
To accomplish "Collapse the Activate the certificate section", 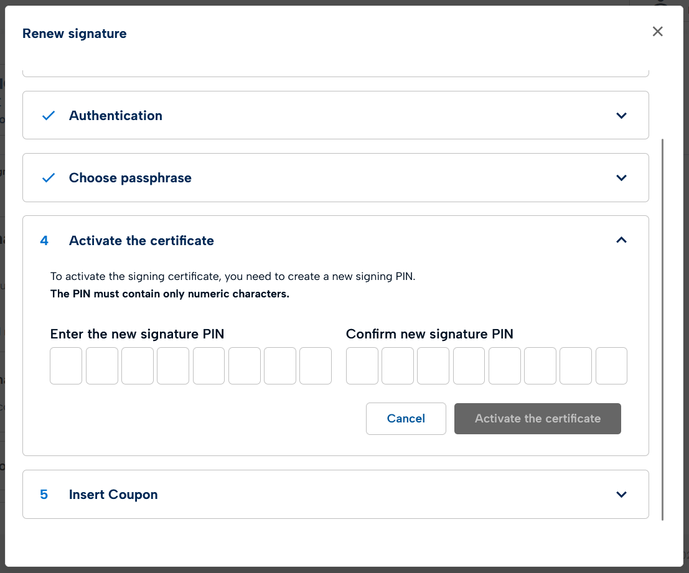I will pos(621,240).
